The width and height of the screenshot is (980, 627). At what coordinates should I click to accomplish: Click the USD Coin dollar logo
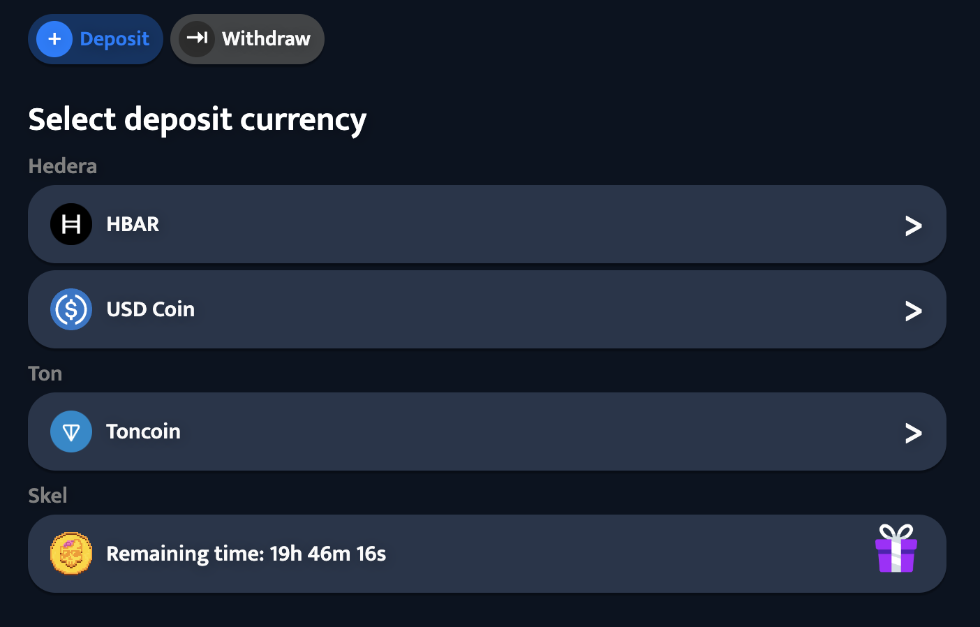coord(71,309)
